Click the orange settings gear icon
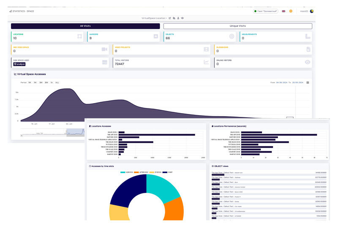The height and width of the screenshot is (225, 338). [x=291, y=11]
